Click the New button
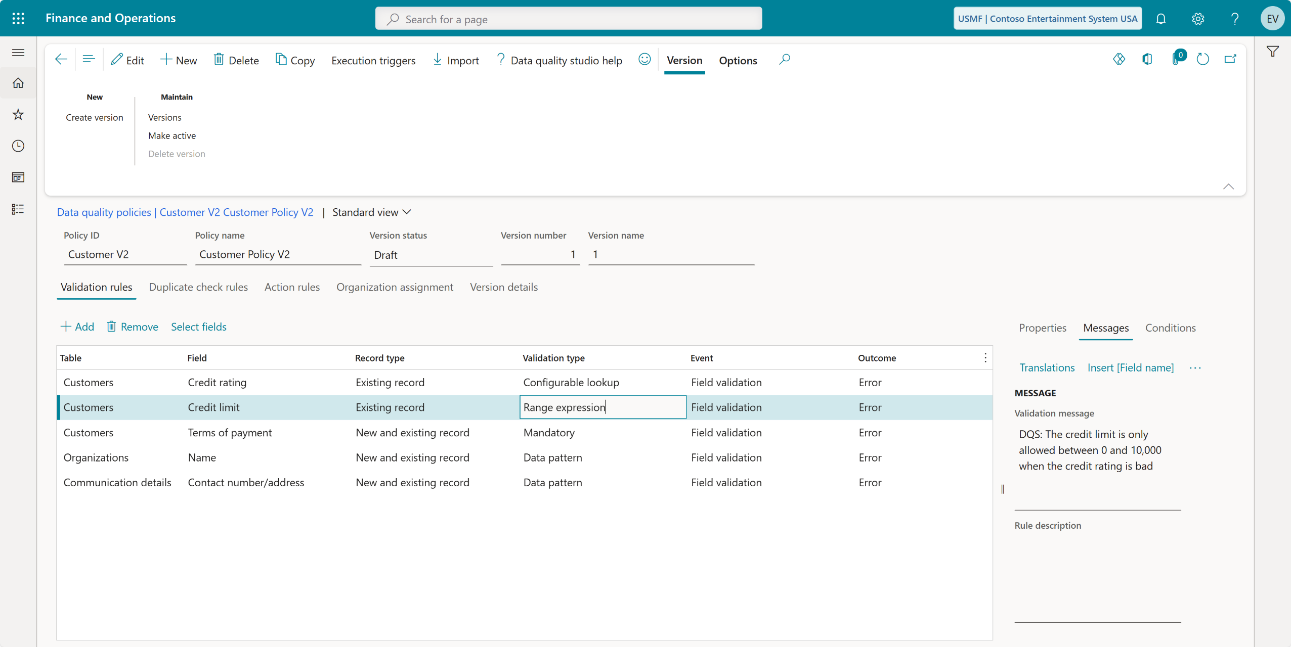This screenshot has height=647, width=1291. [179, 60]
